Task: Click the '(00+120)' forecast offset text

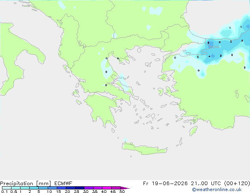Action: tap(237, 184)
